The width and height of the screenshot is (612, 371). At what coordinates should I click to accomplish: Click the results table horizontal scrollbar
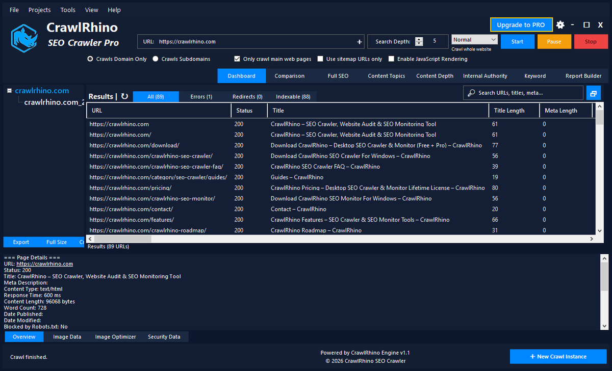tap(341, 238)
